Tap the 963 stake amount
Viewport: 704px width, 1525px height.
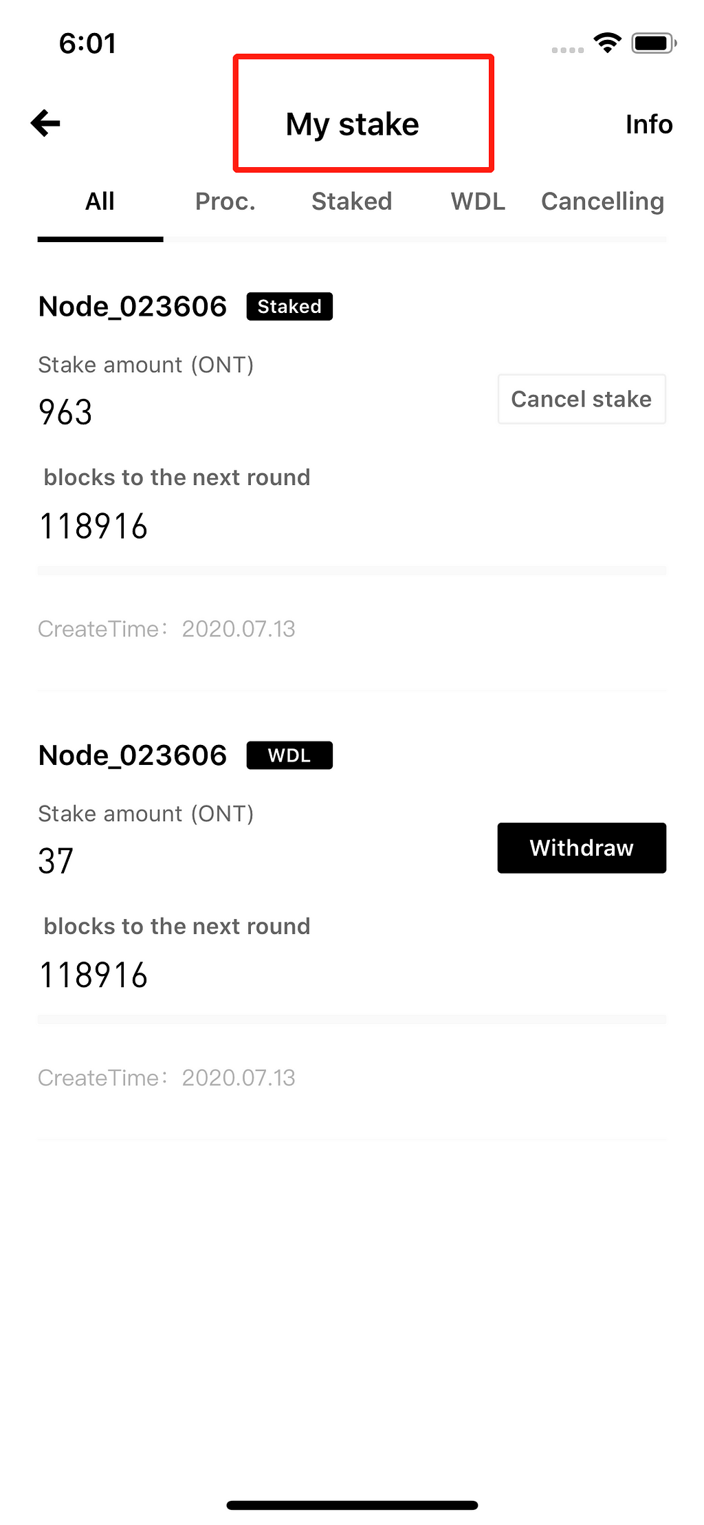pyautogui.click(x=65, y=413)
